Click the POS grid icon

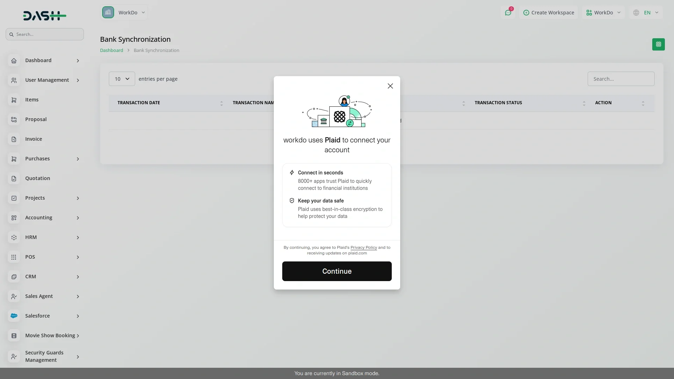[14, 257]
